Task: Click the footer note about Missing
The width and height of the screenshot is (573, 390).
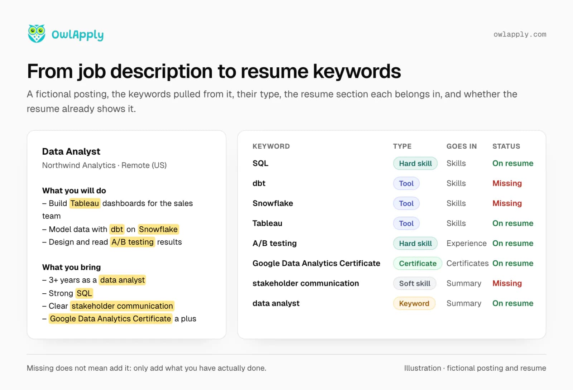Action: pyautogui.click(x=146, y=368)
